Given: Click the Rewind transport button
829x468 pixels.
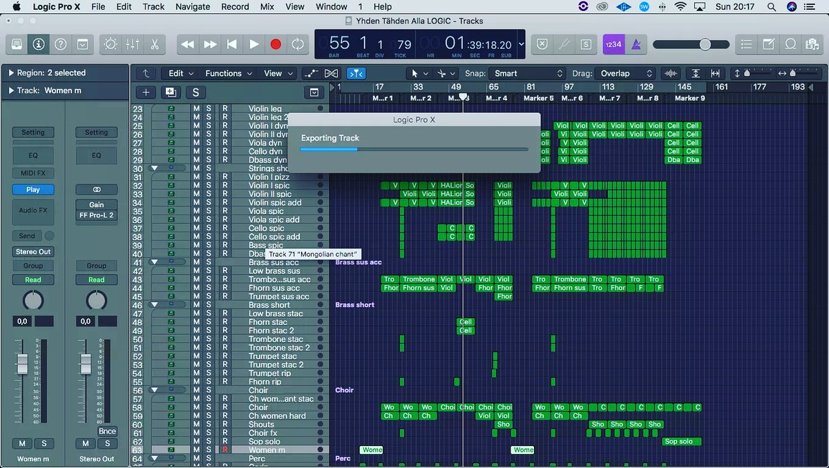Looking at the screenshot, I should pos(187,44).
